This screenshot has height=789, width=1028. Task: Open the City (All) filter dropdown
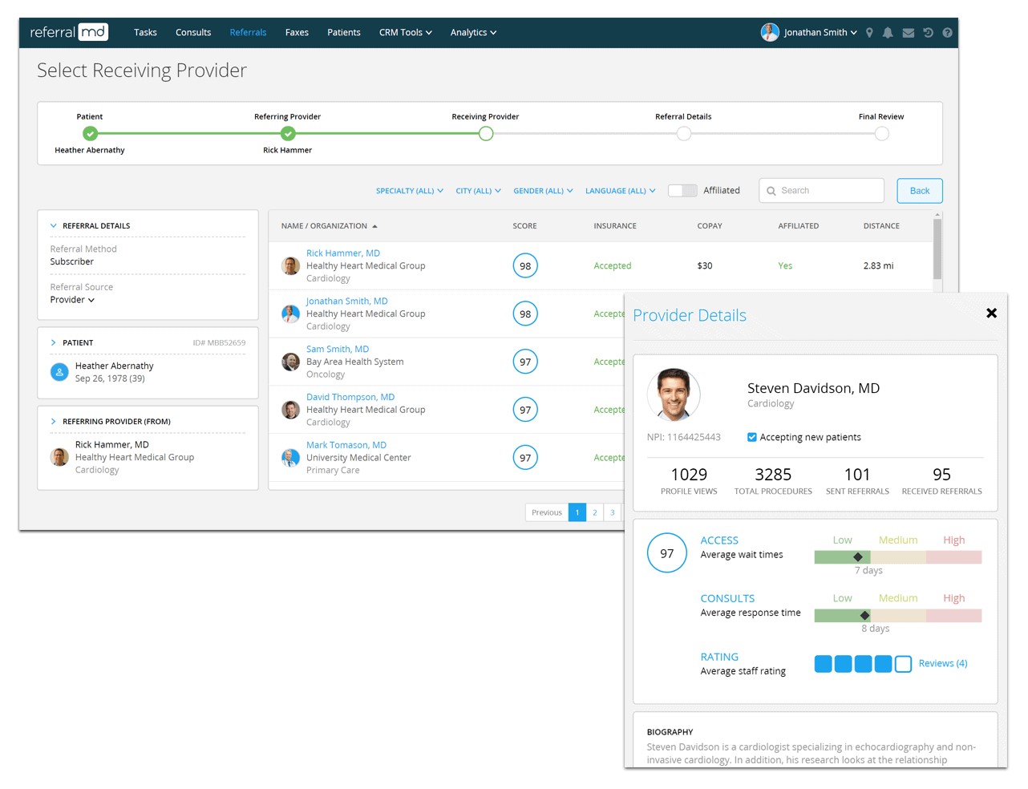[479, 191]
